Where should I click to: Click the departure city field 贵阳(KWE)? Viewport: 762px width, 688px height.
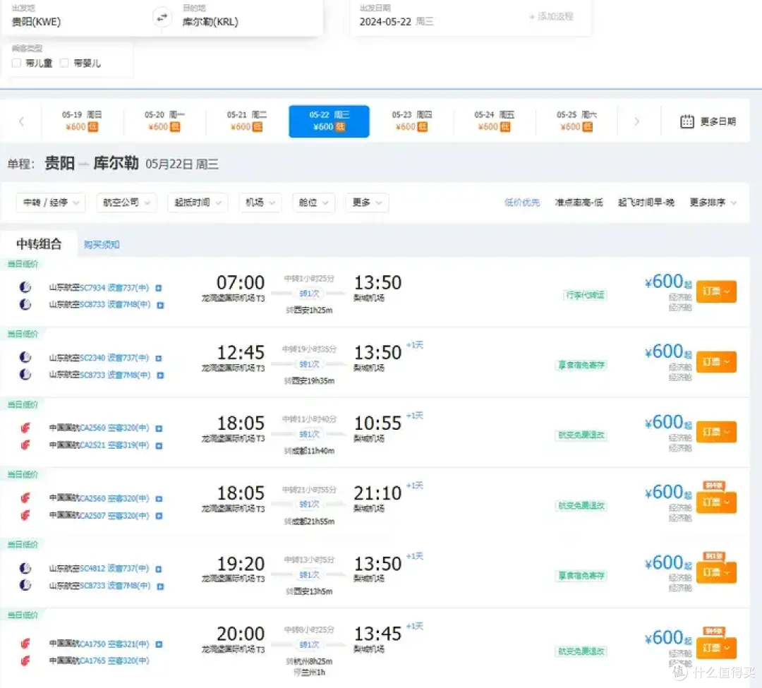coord(37,22)
